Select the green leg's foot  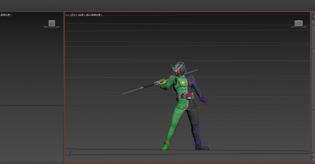(x=165, y=147)
